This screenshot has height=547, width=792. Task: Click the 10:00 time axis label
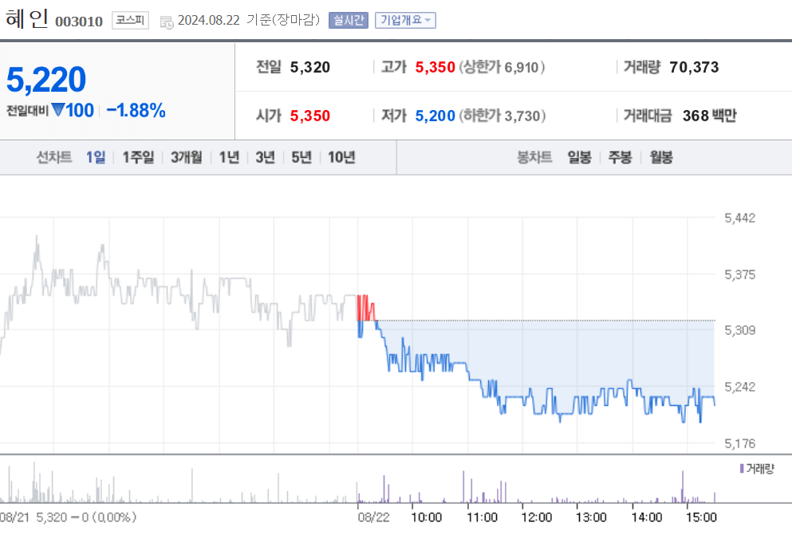pyautogui.click(x=426, y=517)
